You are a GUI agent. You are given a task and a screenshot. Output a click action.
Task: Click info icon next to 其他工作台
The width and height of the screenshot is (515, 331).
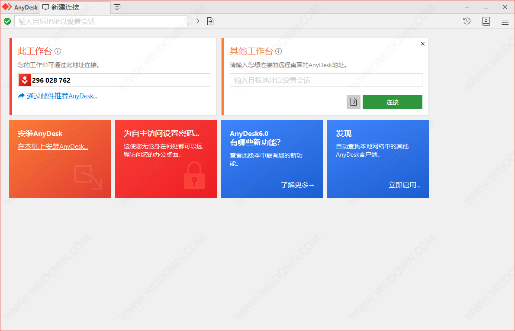click(x=279, y=51)
